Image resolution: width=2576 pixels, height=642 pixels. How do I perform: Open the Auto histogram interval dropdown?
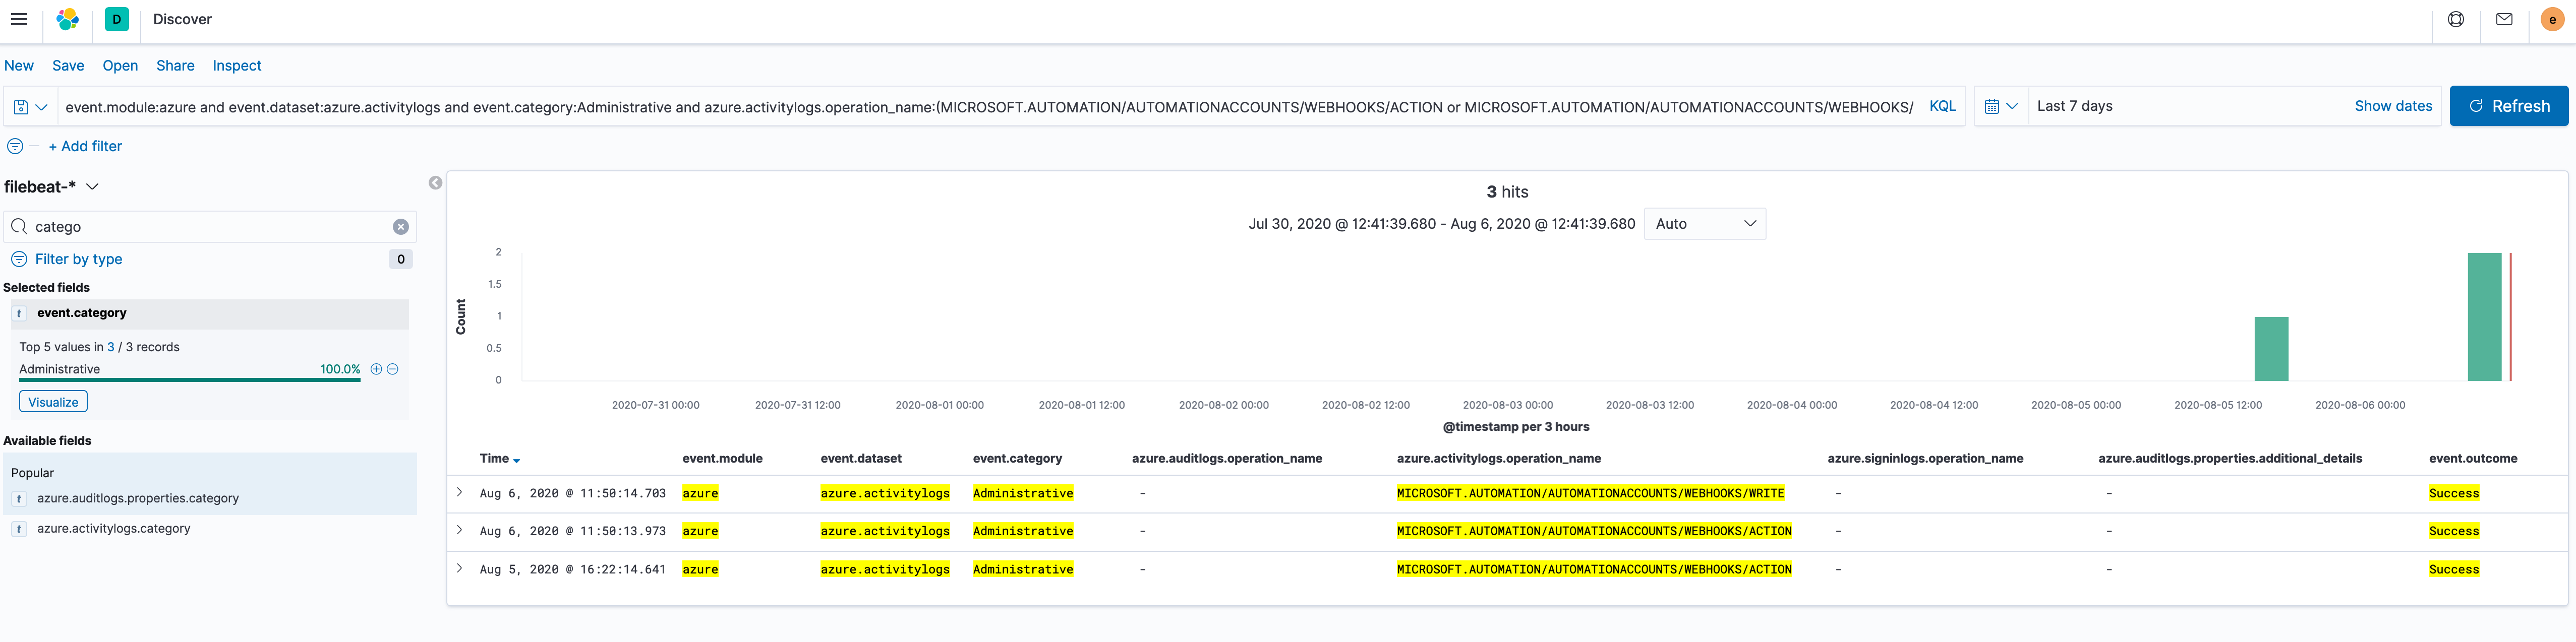pos(1704,223)
